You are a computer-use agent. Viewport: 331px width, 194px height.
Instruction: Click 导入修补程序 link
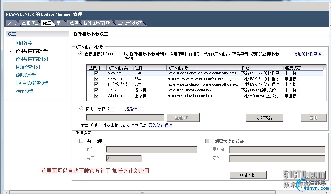tap(161, 125)
